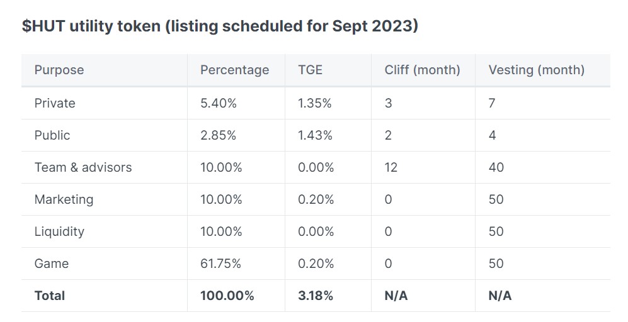Click the Liquidity row label
Viewport: 628px width, 322px height.
tap(59, 231)
